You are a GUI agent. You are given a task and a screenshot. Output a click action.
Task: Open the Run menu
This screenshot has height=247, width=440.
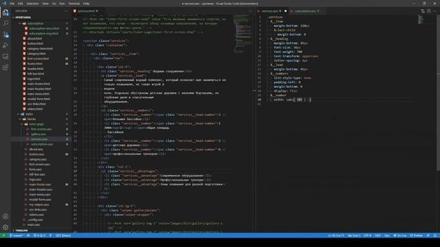coord(62,3)
